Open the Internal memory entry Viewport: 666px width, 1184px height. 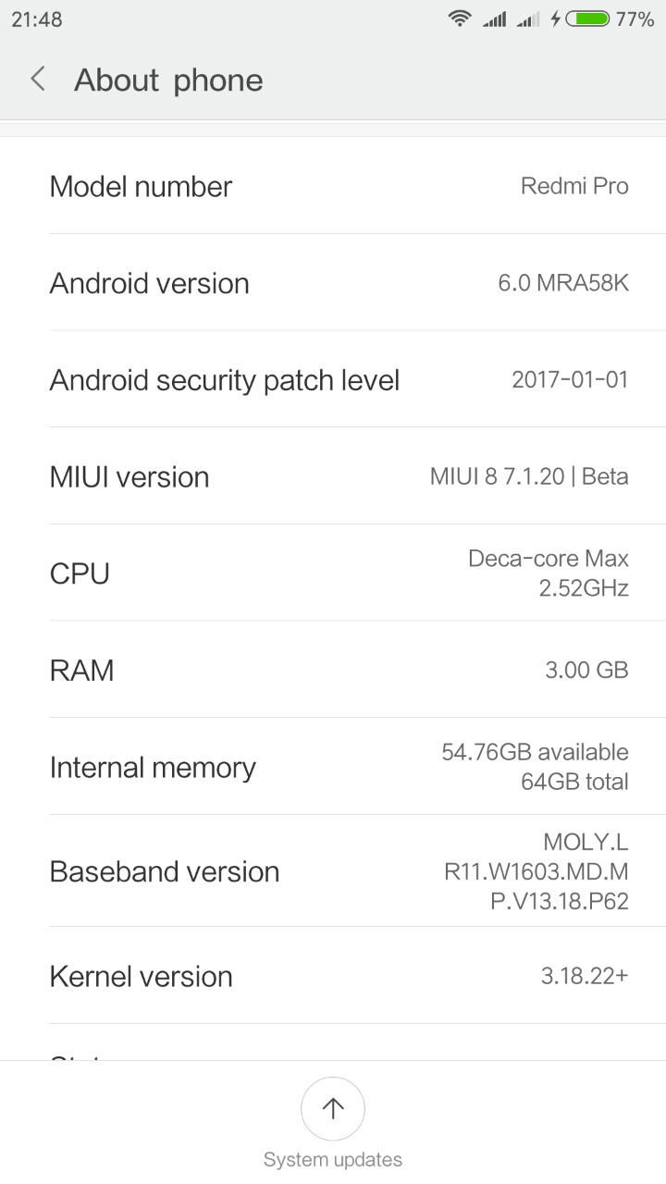(x=333, y=767)
